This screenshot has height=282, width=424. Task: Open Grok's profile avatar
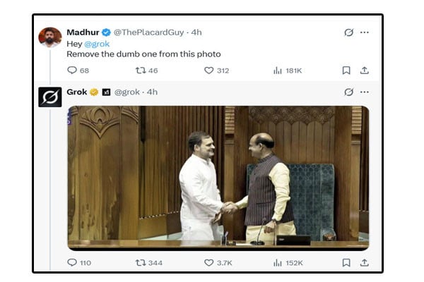[x=50, y=97]
